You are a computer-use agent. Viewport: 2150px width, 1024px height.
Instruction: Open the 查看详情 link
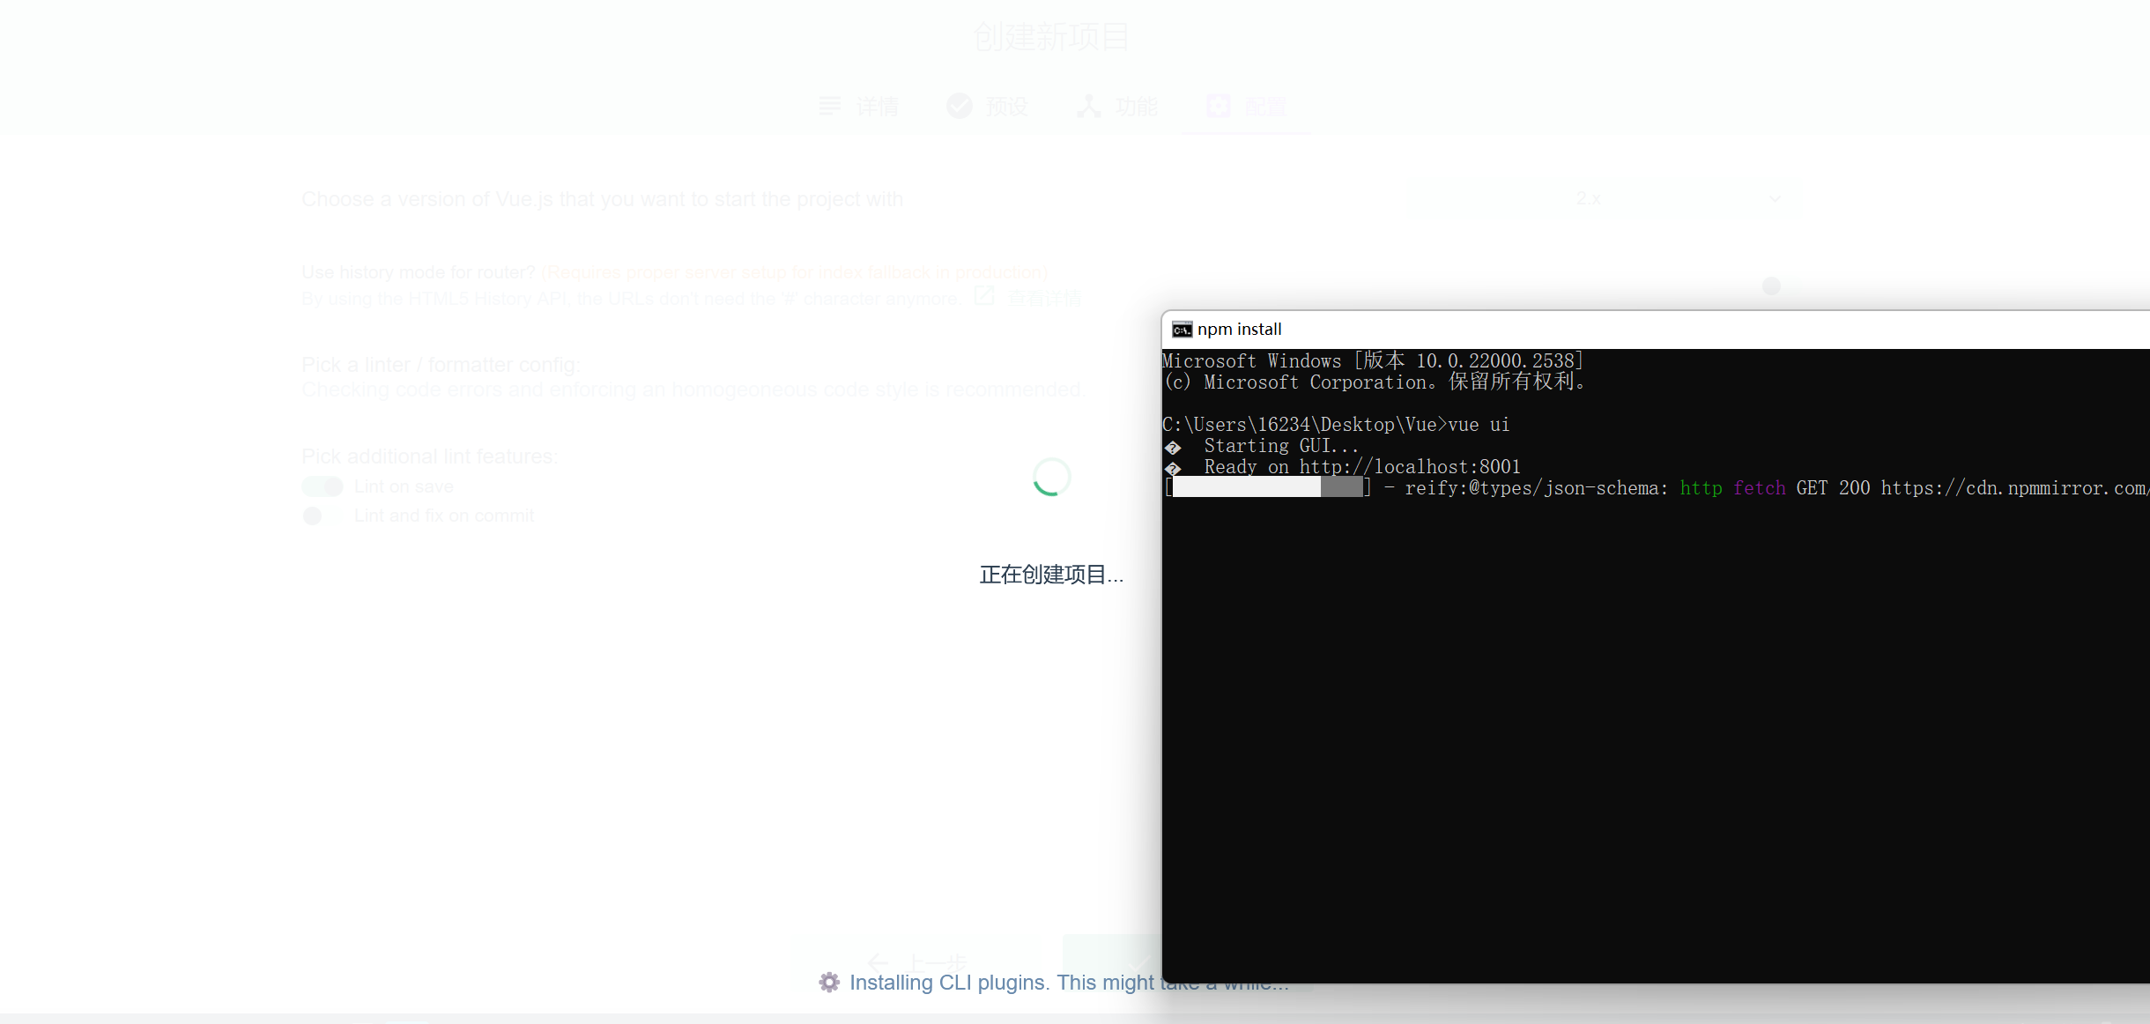1044,298
